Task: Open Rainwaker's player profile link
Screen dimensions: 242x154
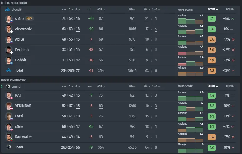Action: point(23,137)
